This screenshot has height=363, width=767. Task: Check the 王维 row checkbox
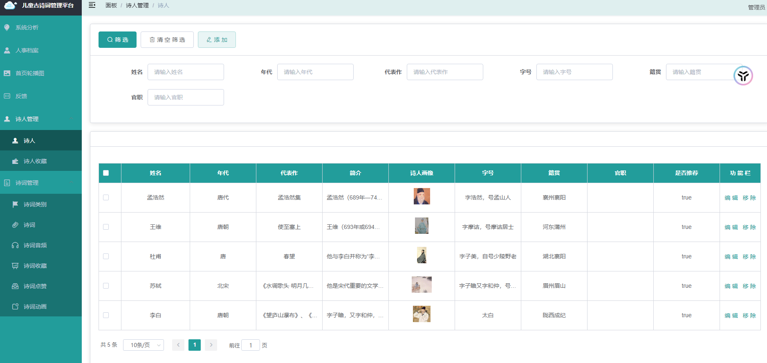coord(106,227)
